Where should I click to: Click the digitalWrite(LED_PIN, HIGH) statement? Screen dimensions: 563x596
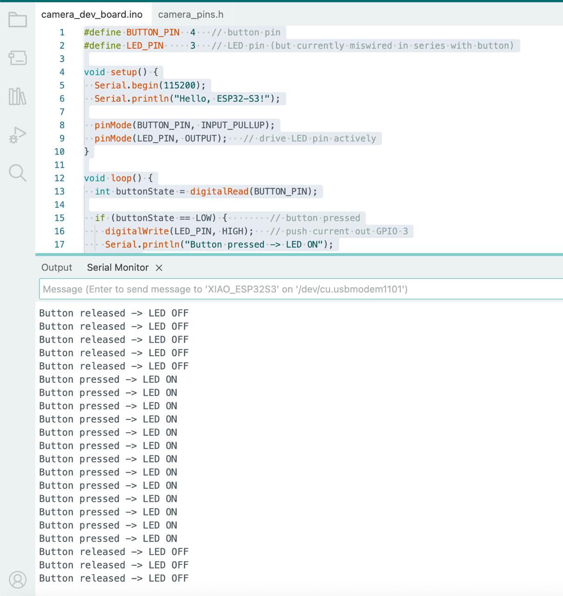coord(179,231)
